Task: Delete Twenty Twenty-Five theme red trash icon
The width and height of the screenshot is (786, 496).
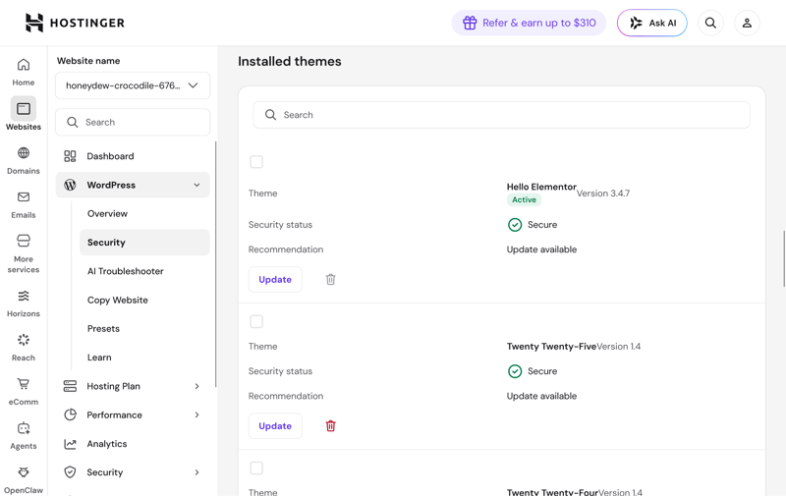Action: [x=330, y=426]
